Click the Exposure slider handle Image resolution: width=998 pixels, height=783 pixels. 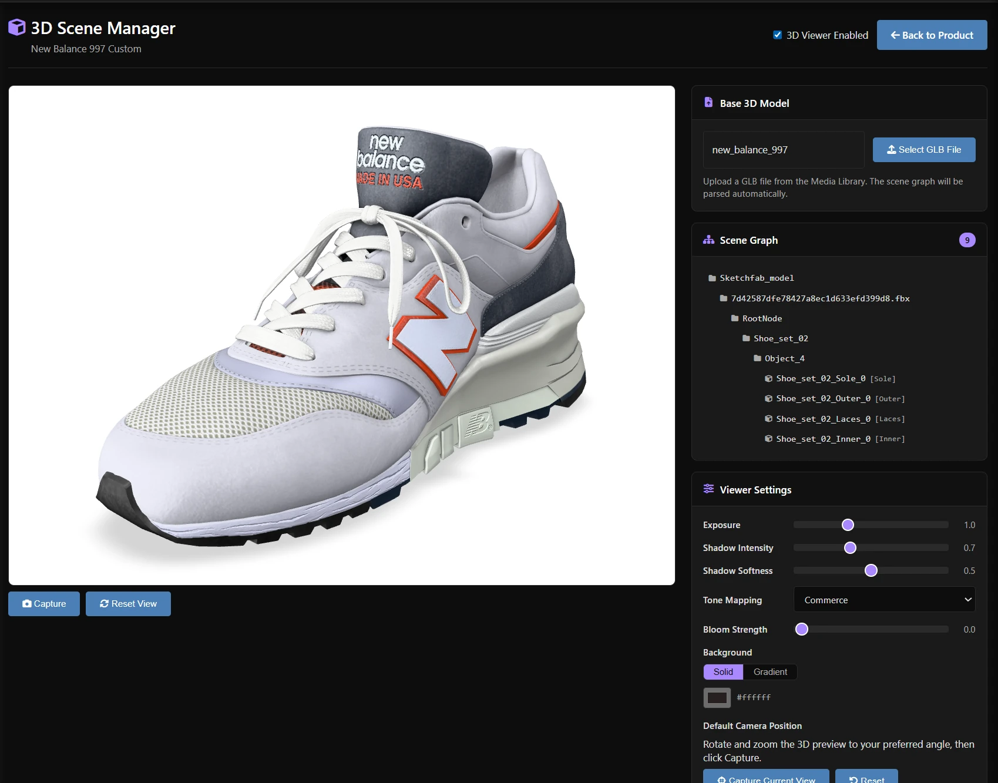point(848,525)
